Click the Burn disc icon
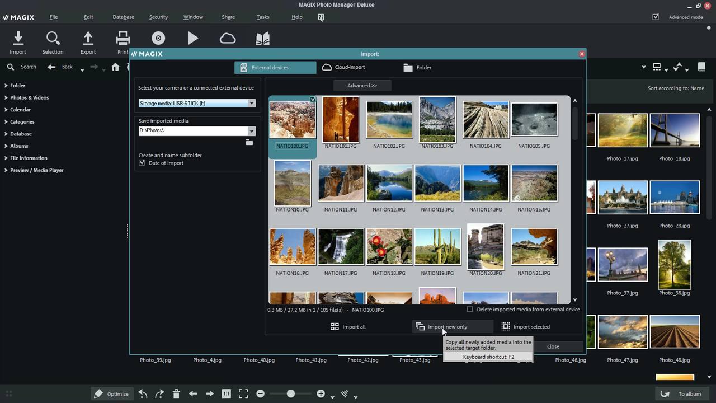Viewport: 716px width, 403px height. pyautogui.click(x=158, y=38)
